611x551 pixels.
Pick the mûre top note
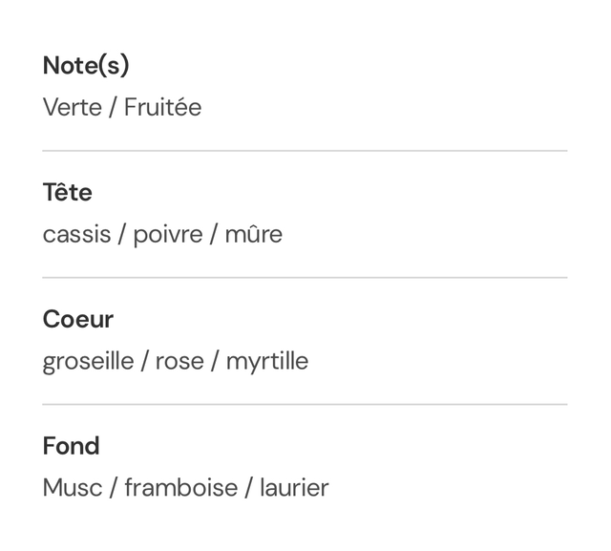click(x=254, y=234)
